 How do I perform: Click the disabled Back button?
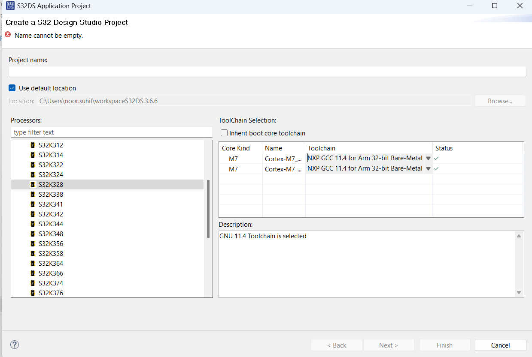(337, 345)
